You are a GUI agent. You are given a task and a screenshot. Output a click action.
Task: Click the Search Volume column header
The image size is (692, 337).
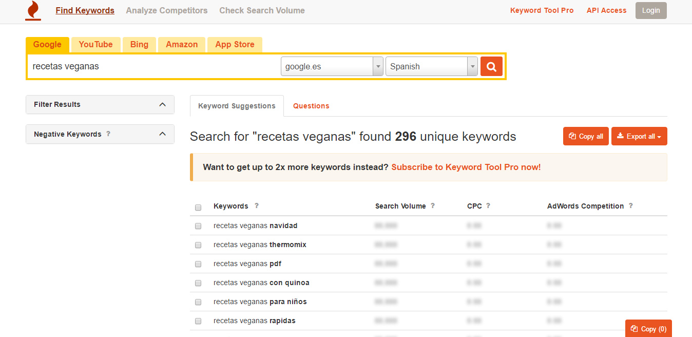pyautogui.click(x=400, y=206)
